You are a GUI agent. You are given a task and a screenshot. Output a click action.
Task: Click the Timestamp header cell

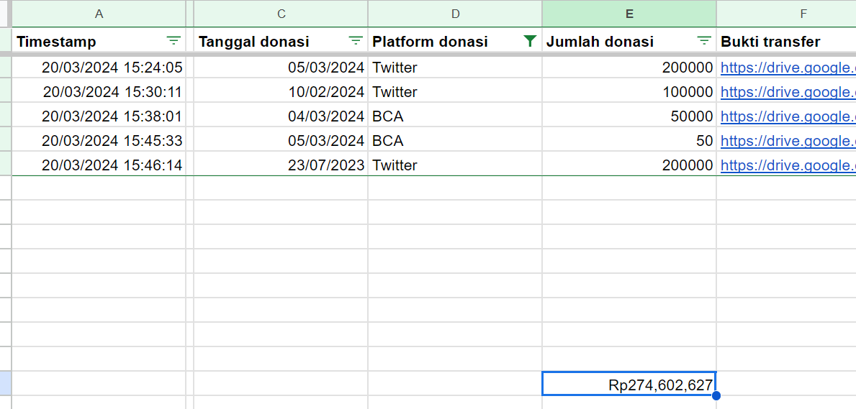coord(99,41)
